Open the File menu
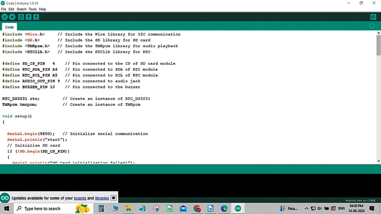 point(4,9)
